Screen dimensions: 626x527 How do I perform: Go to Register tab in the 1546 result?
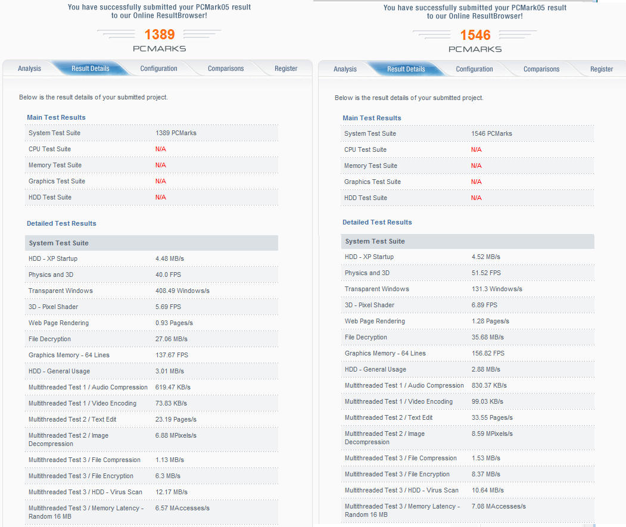(x=602, y=69)
